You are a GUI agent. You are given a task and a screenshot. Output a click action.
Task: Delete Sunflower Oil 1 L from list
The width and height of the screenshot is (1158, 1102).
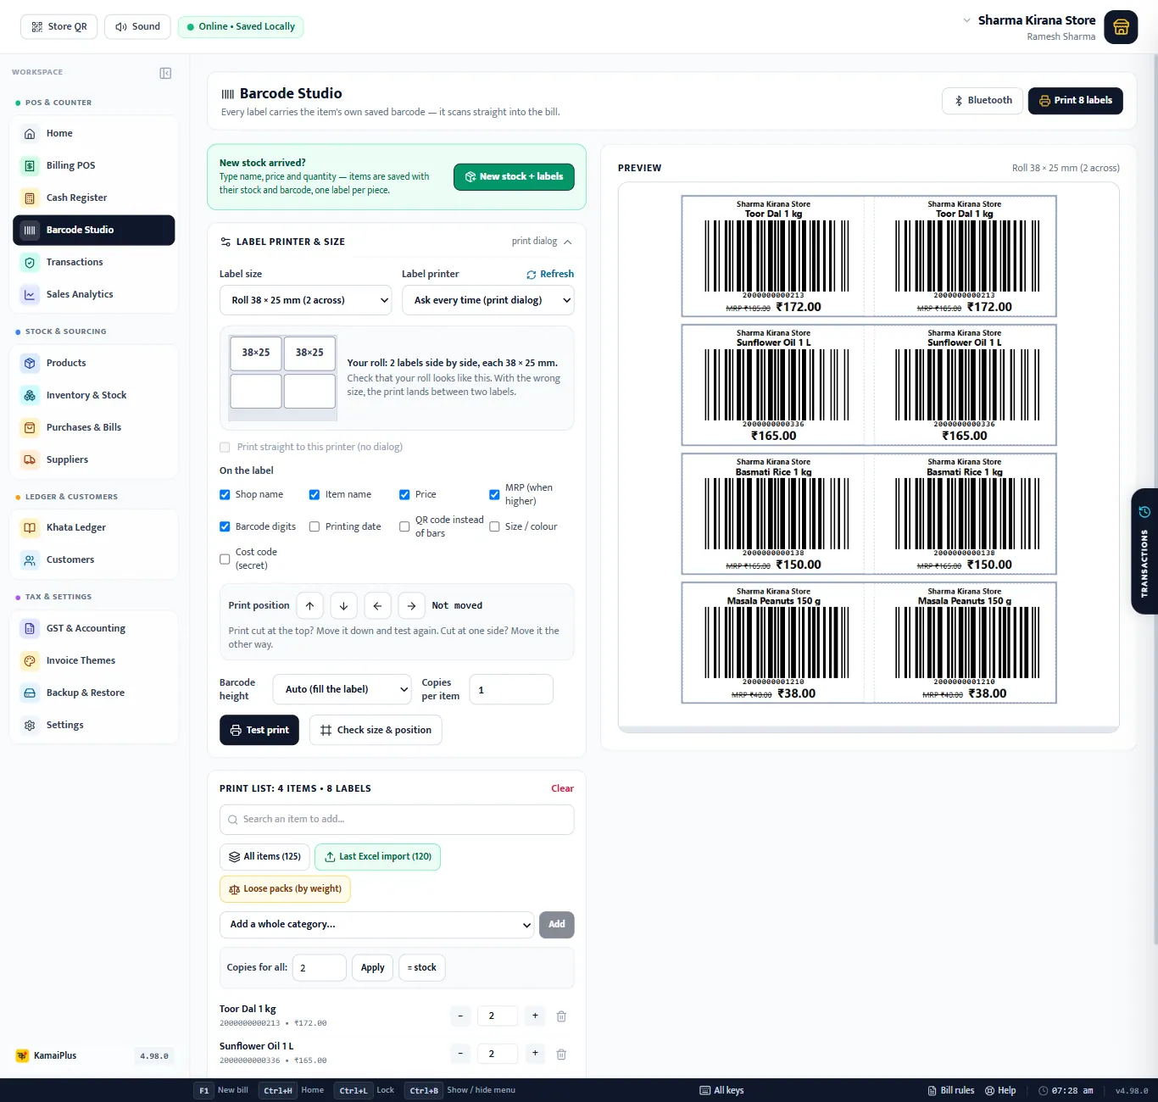[x=561, y=1054]
